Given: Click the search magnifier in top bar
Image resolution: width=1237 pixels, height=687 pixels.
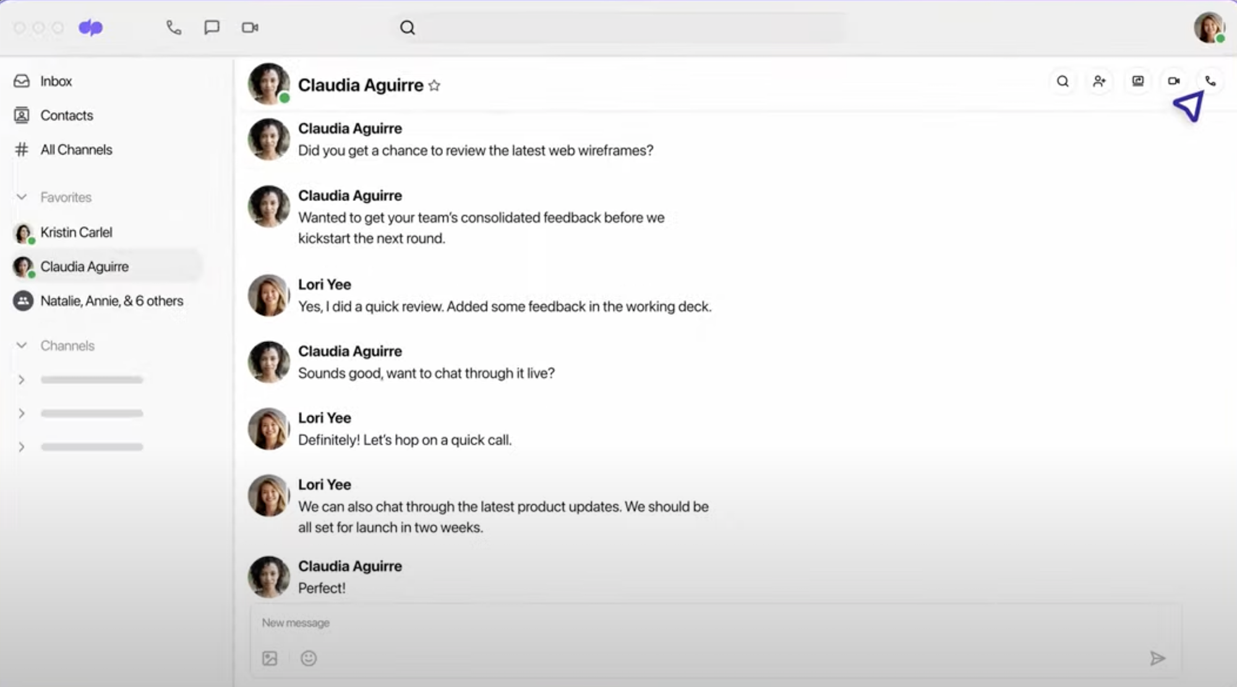Looking at the screenshot, I should [408, 28].
